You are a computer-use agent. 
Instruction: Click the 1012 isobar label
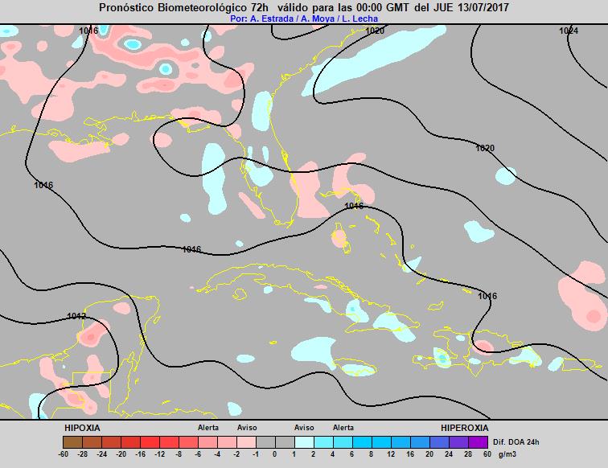coord(76,316)
